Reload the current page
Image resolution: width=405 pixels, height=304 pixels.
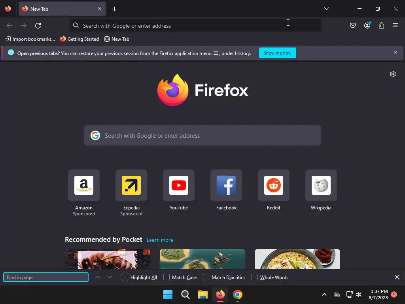[38, 26]
